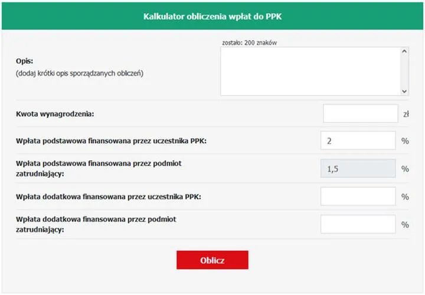Click the "Kwota wynagrodzenia:" label
The image size is (425, 295).
click(x=55, y=114)
